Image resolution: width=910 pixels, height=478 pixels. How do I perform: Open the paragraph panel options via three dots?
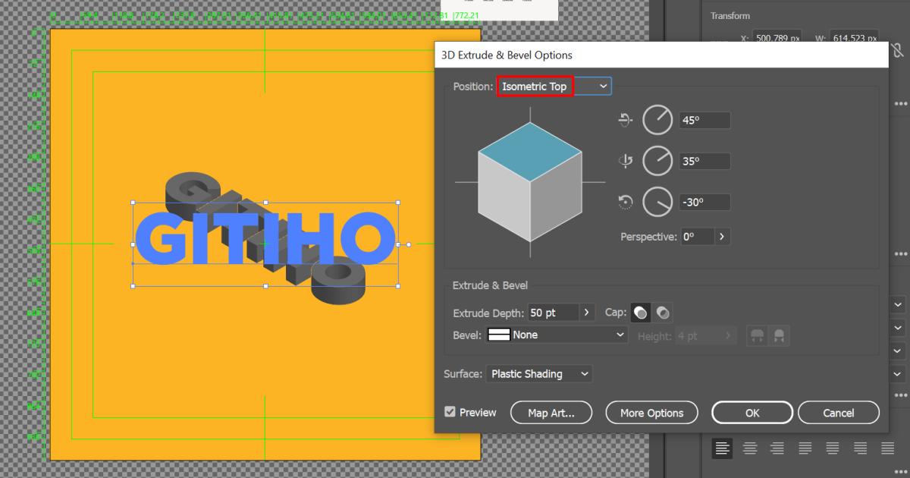[x=902, y=471]
